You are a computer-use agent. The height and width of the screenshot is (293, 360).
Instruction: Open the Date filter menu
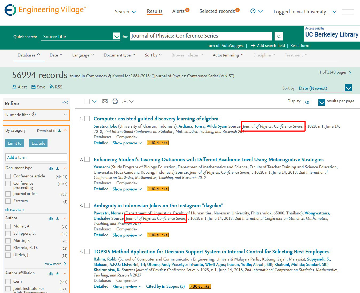56,55
